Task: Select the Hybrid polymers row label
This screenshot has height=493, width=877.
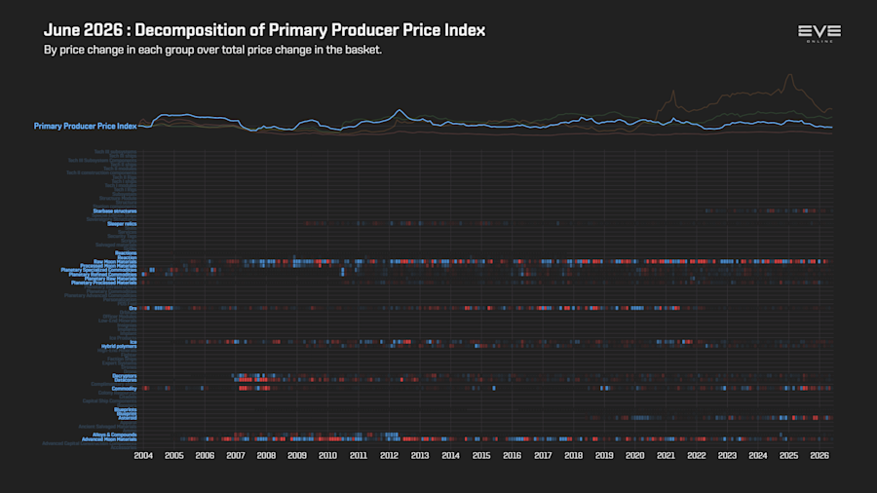Action: pos(119,347)
